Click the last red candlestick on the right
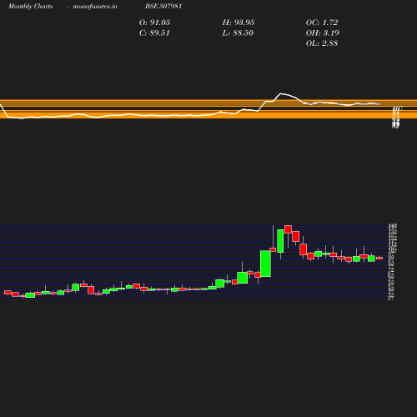 [x=379, y=258]
